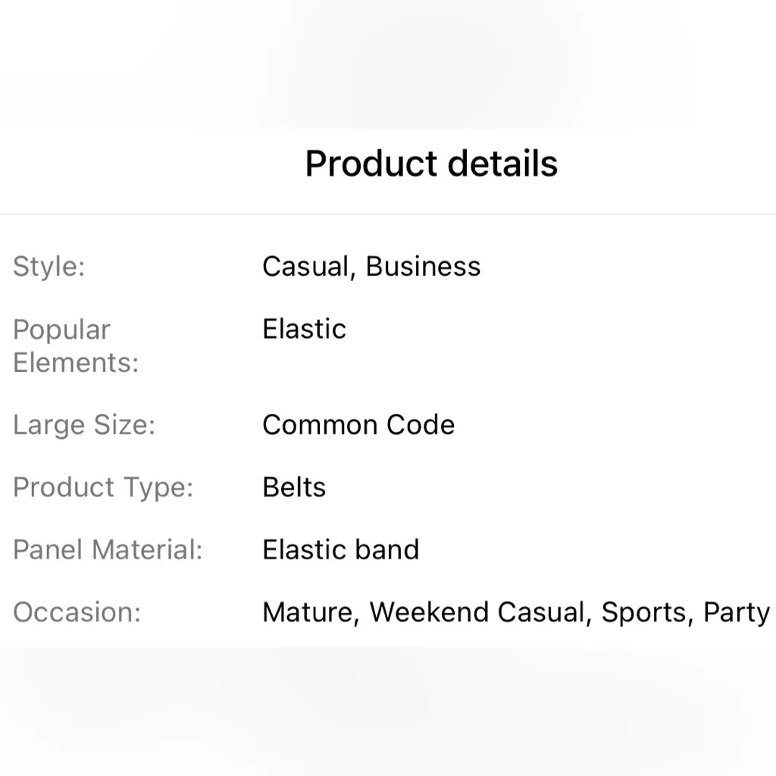Image resolution: width=776 pixels, height=776 pixels.
Task: Click the divider line under the heading
Action: [x=388, y=214]
